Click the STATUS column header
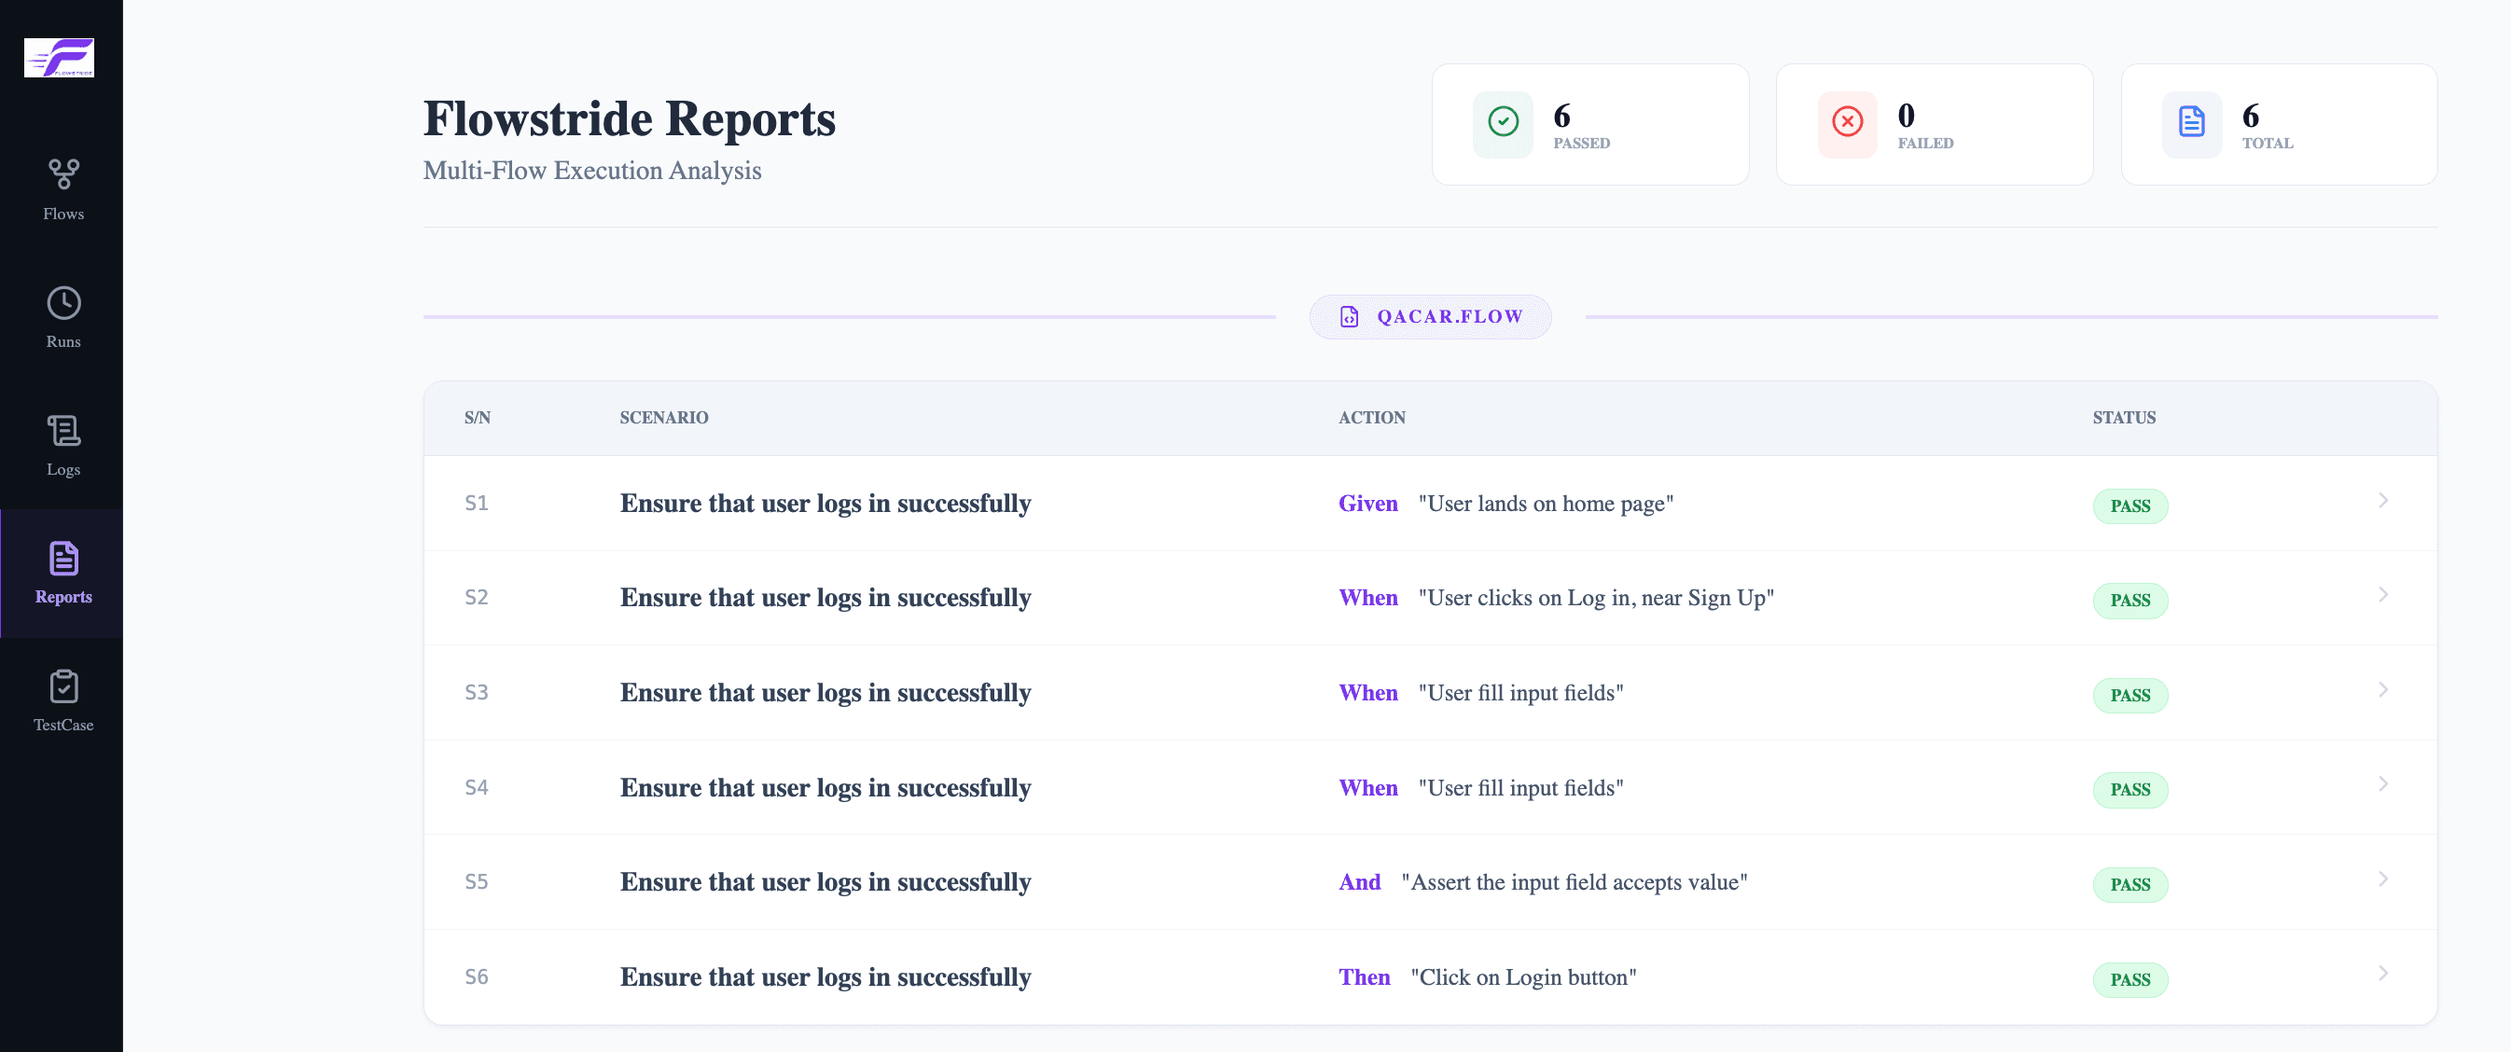The image size is (2511, 1052). pos(2124,417)
